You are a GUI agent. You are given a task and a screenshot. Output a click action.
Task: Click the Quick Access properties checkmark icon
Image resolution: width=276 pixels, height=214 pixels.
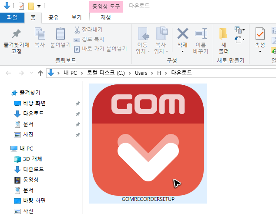(x=21, y=6)
